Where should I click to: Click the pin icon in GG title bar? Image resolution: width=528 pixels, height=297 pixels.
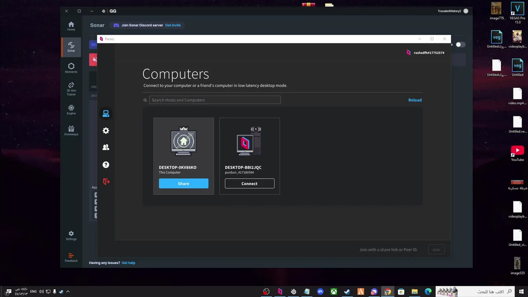[104, 11]
